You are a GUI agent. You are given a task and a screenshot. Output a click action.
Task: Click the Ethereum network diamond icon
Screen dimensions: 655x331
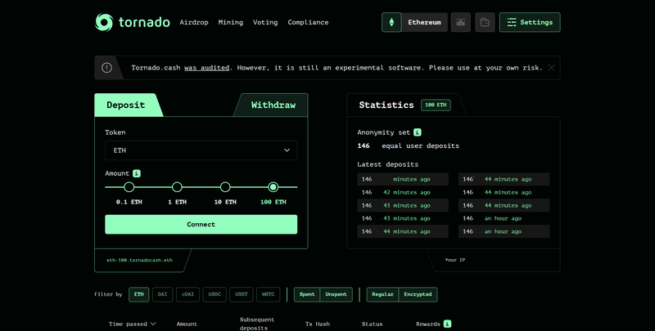point(391,22)
